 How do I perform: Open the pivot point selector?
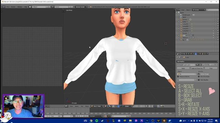[110, 106]
